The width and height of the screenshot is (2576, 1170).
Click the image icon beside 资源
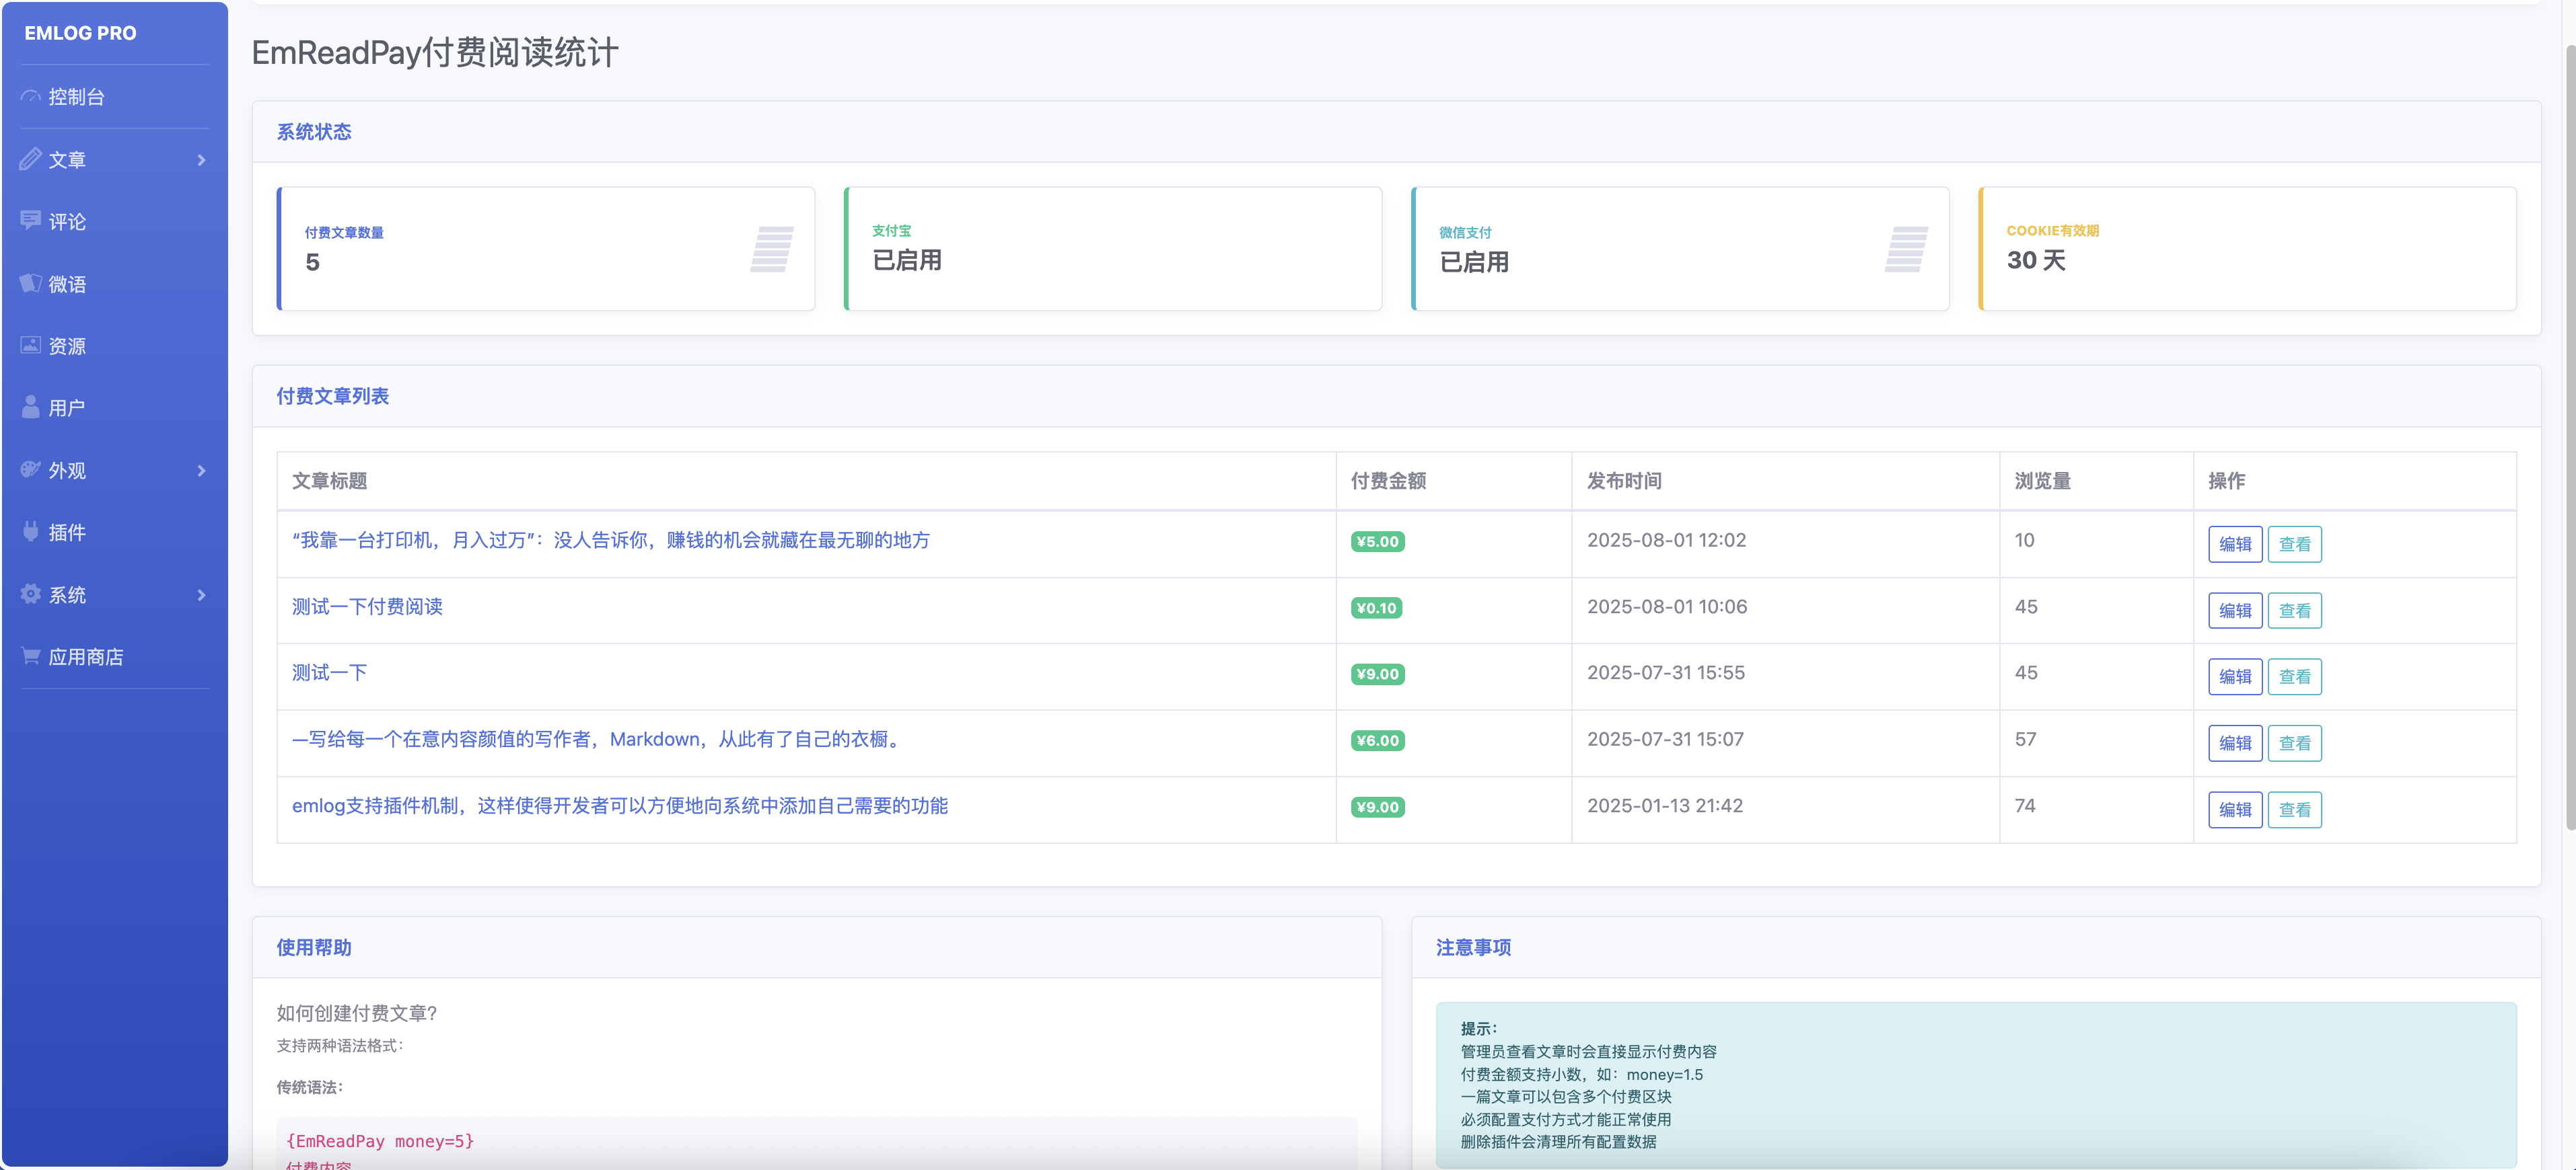pos(31,346)
